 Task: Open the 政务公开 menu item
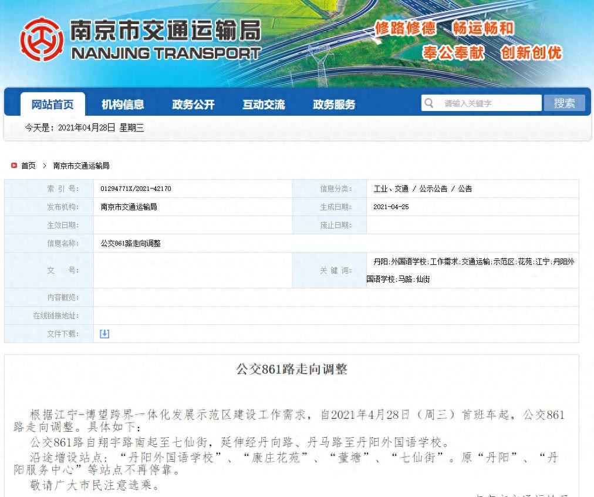[x=193, y=105]
